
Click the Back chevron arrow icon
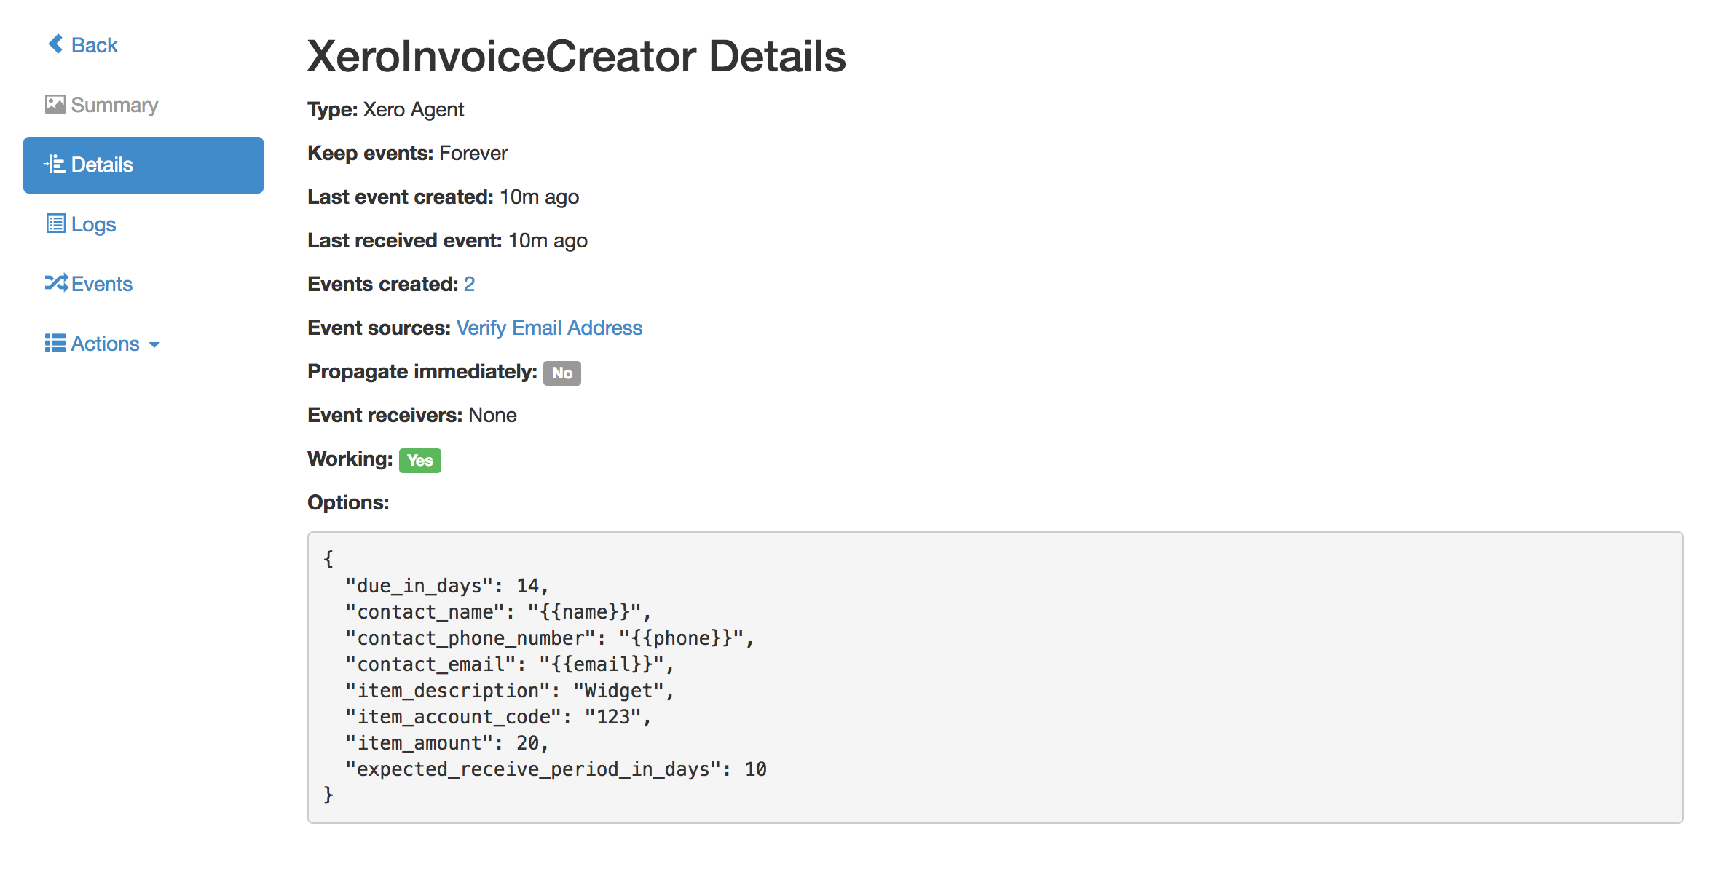pos(55,44)
